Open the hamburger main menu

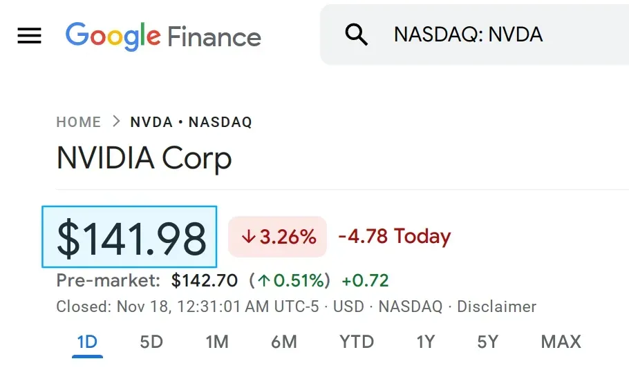click(x=29, y=36)
